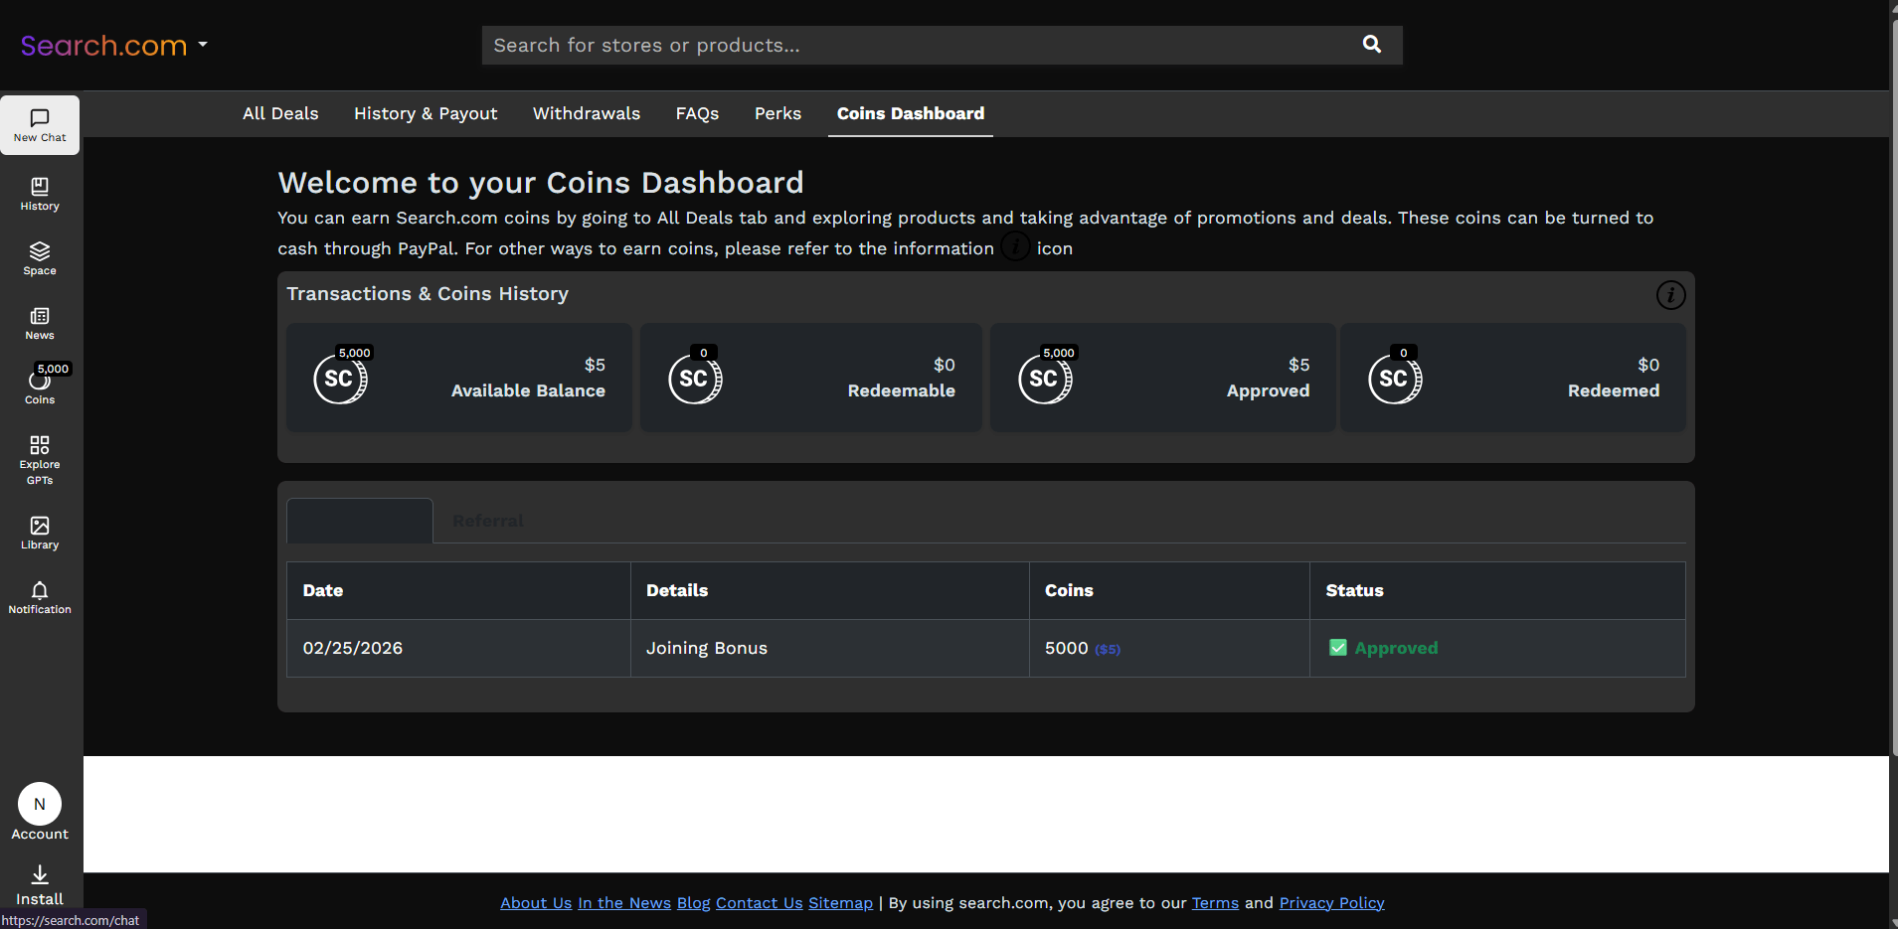Open the Terms link

tap(1215, 902)
